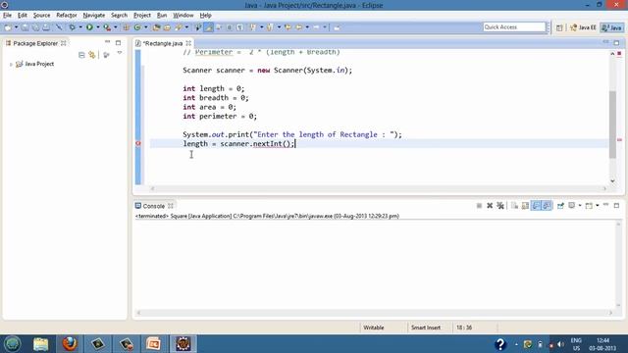Switch to the Java EE perspective
This screenshot has width=628, height=353.
coord(583,27)
